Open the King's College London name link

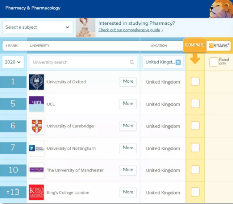(x=68, y=193)
